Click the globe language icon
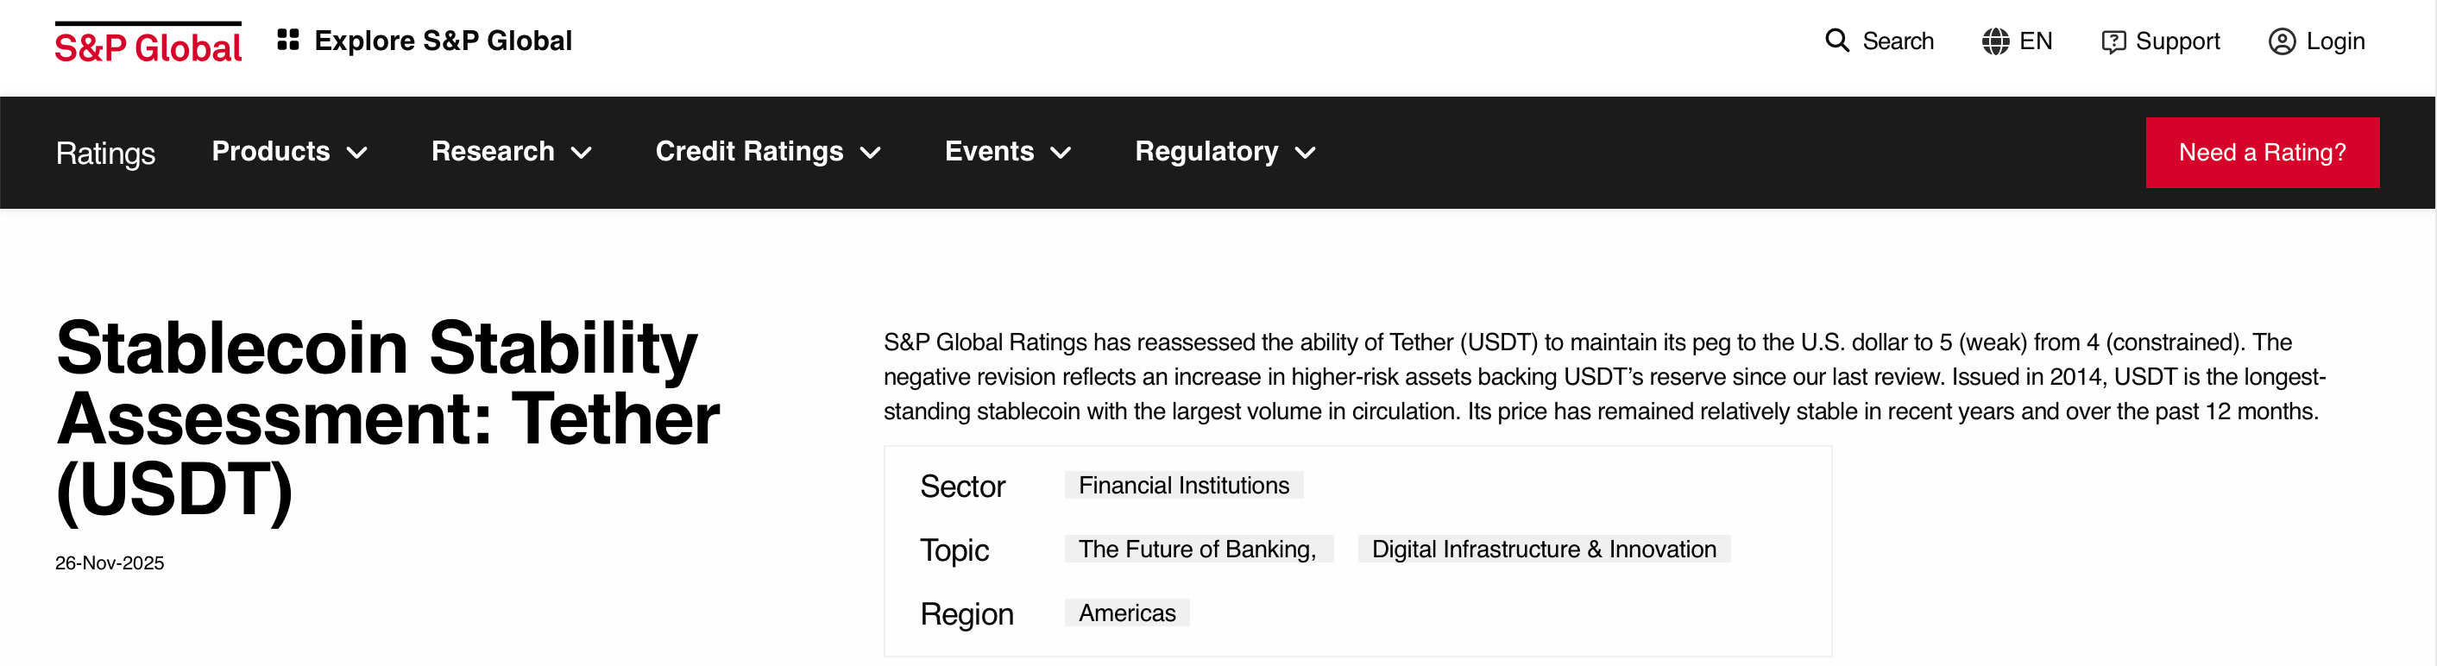2437x666 pixels. (x=1995, y=41)
